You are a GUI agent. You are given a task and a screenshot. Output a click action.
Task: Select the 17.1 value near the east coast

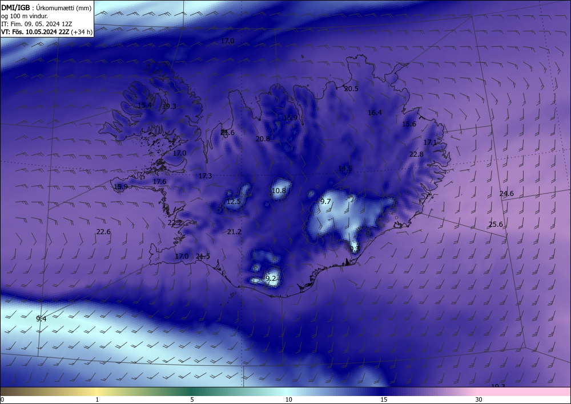(430, 142)
